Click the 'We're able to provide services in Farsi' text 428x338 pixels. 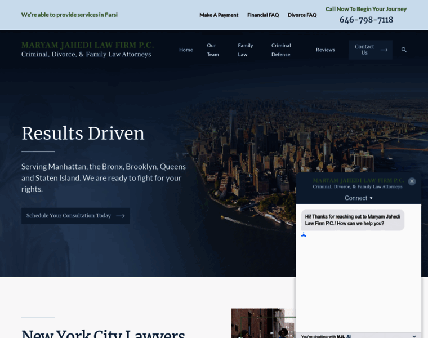coord(69,15)
